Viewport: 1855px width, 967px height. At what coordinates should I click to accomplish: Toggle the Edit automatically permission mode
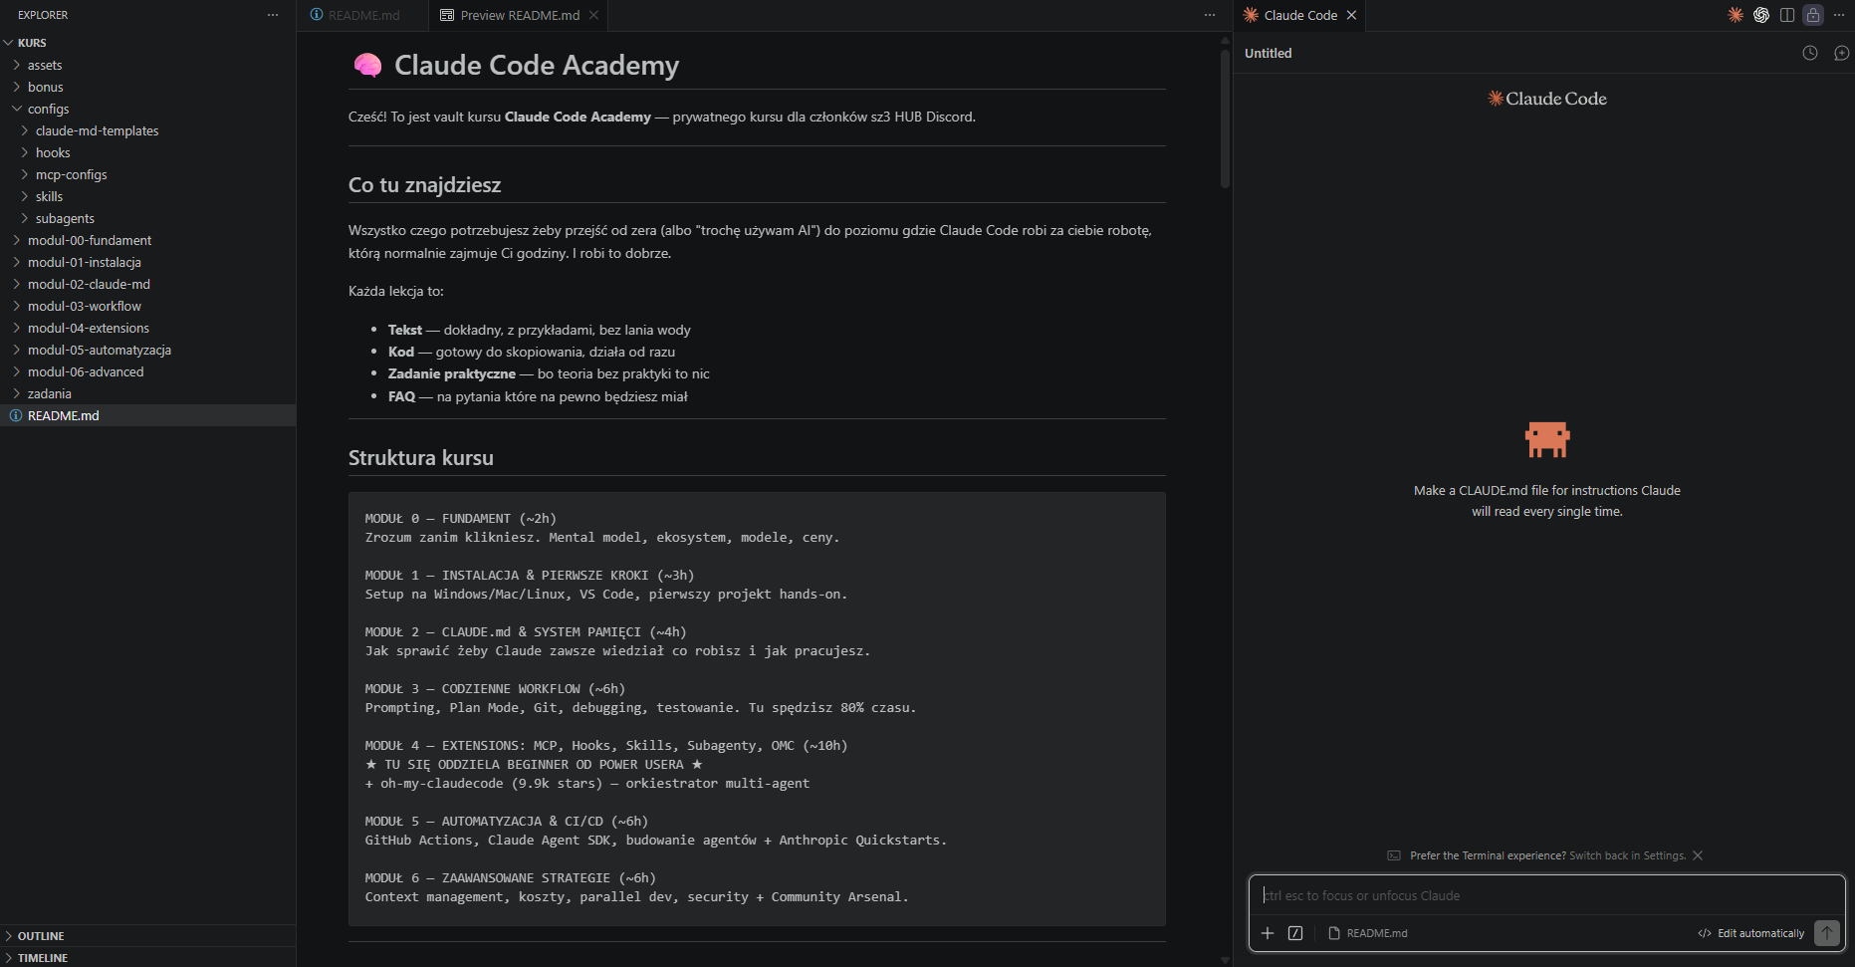1751,933
